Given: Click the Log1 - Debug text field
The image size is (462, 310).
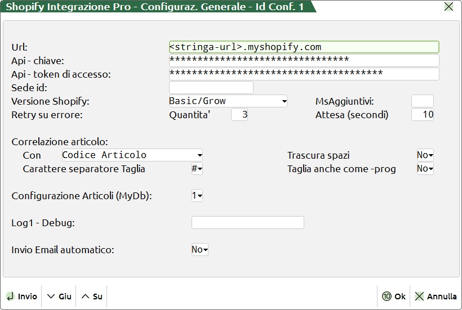Looking at the screenshot, I should 247,223.
